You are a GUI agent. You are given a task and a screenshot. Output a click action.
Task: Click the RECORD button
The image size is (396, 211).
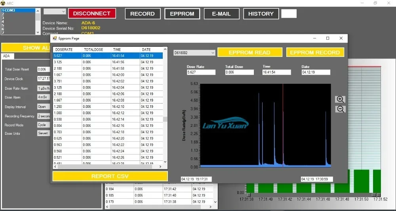point(143,13)
